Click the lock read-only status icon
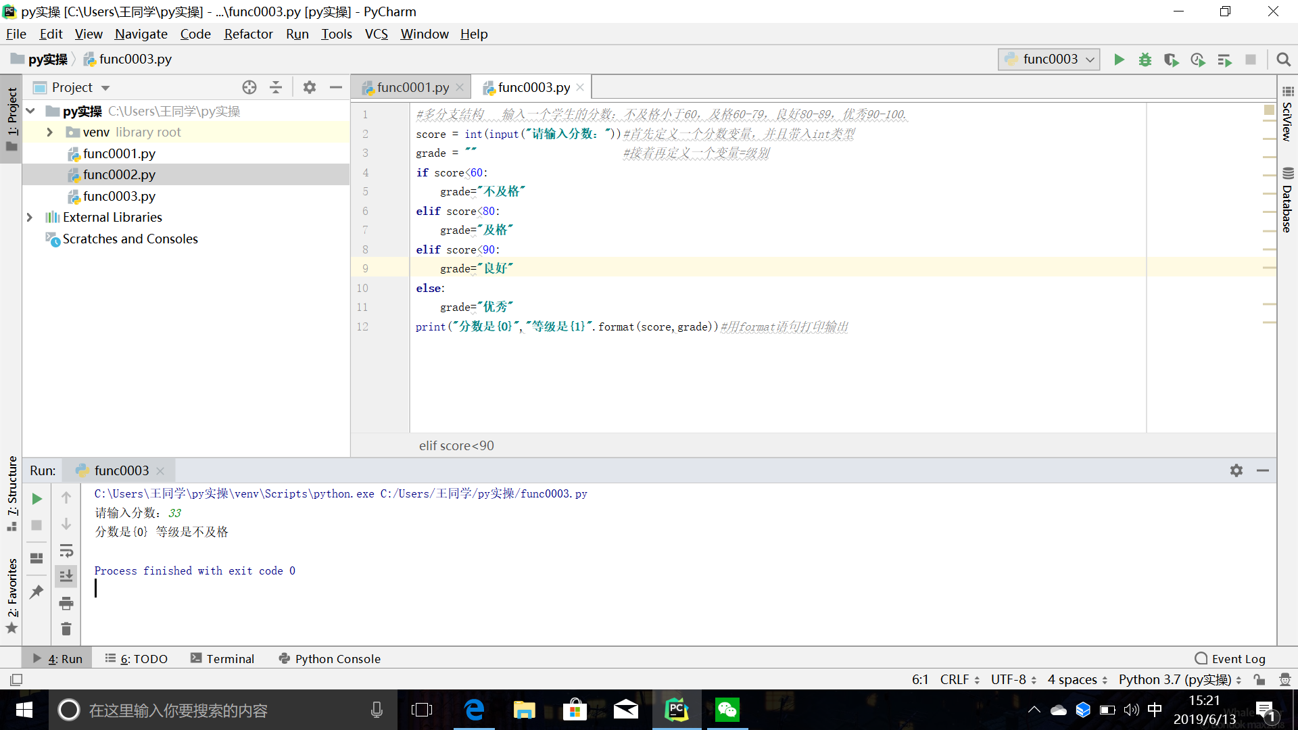This screenshot has height=730, width=1298. 1259,679
